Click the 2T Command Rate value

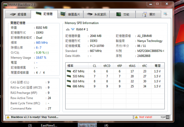tap(49, 108)
